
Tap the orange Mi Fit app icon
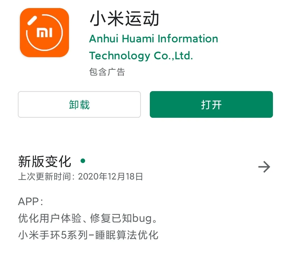(x=44, y=33)
